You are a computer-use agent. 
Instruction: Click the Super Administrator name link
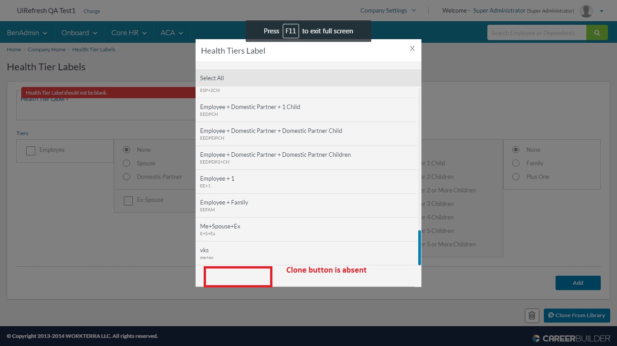499,10
